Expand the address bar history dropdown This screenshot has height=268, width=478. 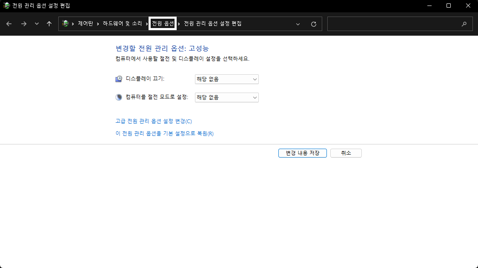(x=298, y=24)
